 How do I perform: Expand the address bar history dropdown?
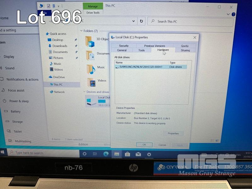(x=134, y=21)
